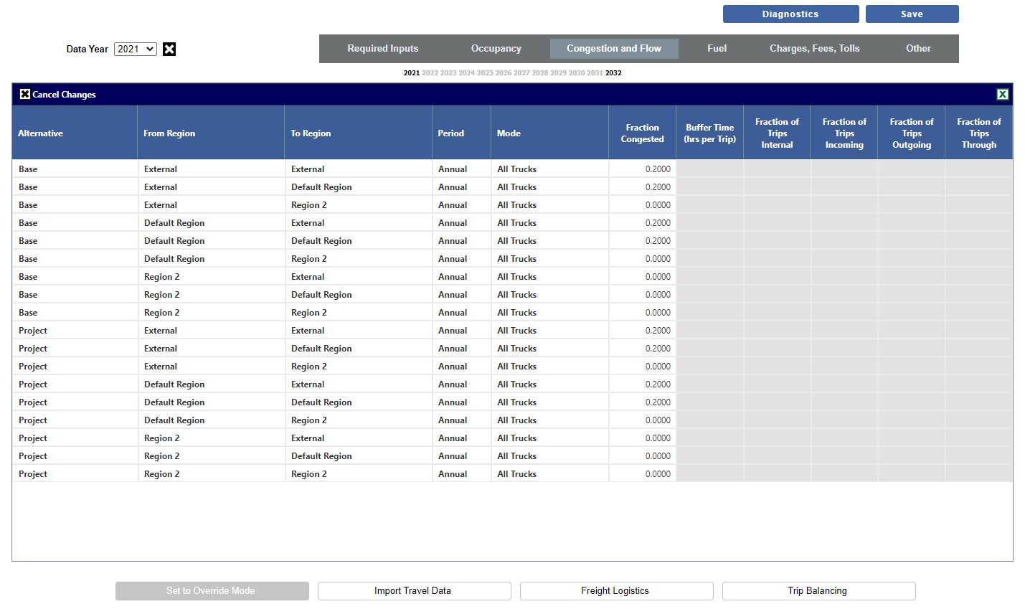The width and height of the screenshot is (1025, 609).
Task: Click the X icon beside Data Year
Action: click(169, 49)
